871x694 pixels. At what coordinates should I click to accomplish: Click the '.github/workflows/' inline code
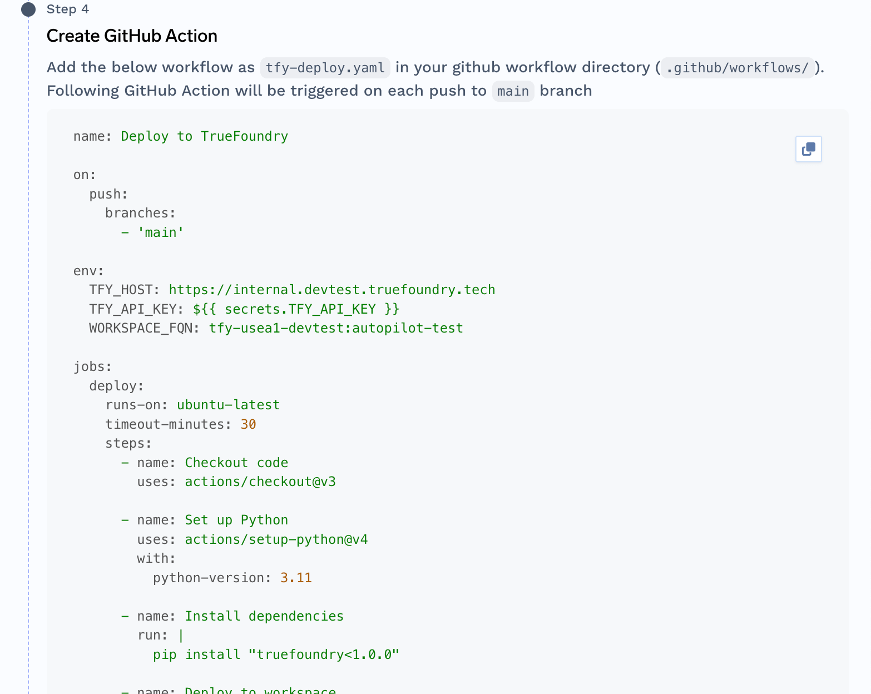click(738, 68)
